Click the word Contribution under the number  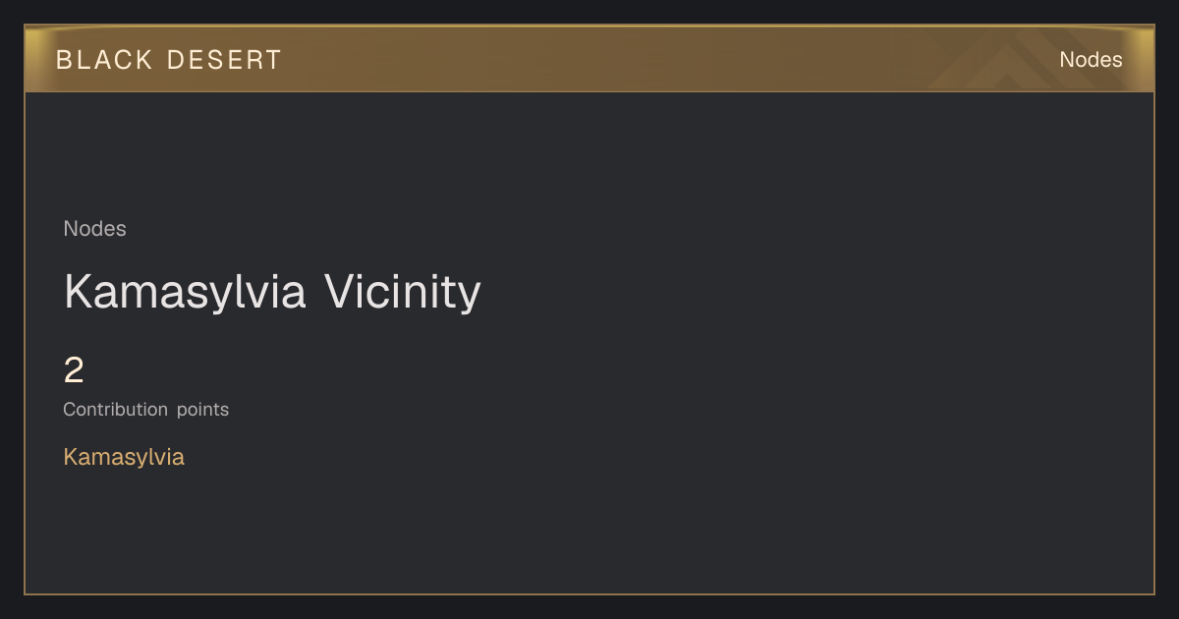pyautogui.click(x=116, y=410)
